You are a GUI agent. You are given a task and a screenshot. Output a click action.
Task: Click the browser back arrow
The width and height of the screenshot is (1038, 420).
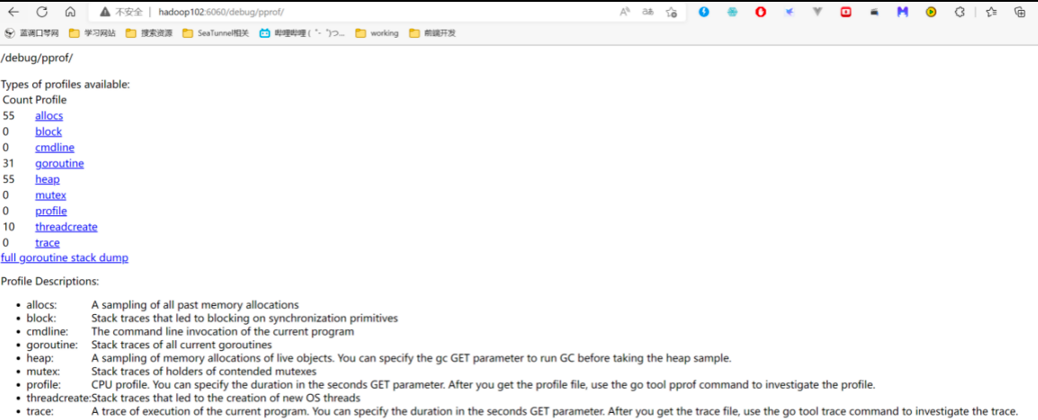tap(13, 12)
